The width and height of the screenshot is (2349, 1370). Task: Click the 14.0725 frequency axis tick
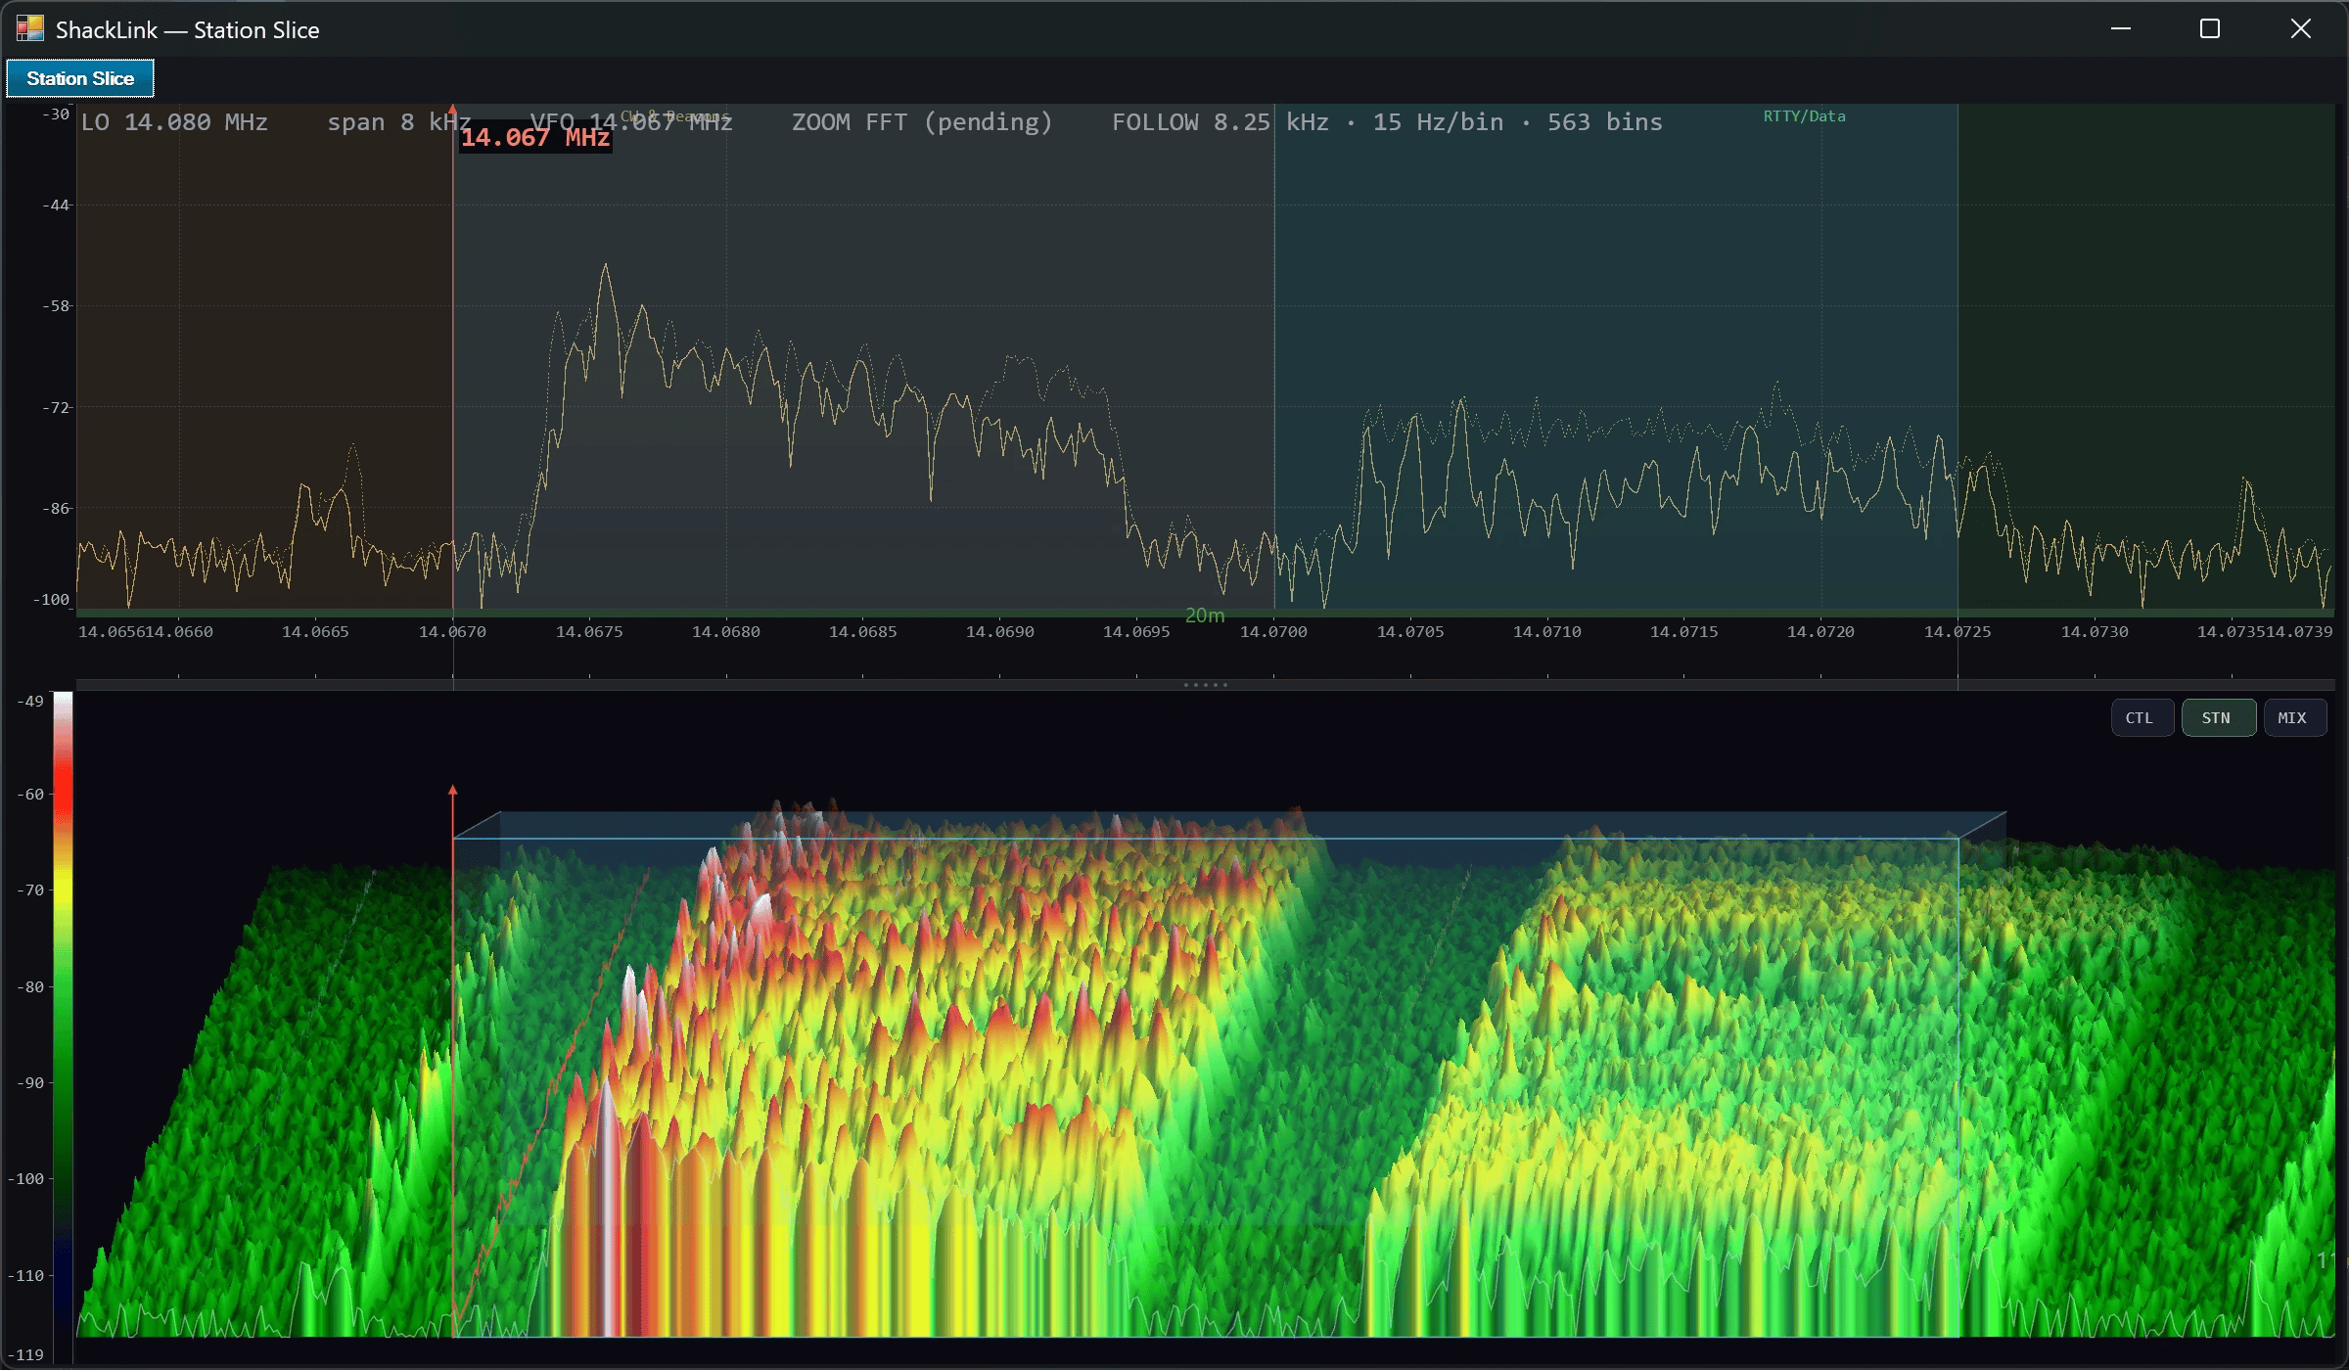pos(1957,632)
